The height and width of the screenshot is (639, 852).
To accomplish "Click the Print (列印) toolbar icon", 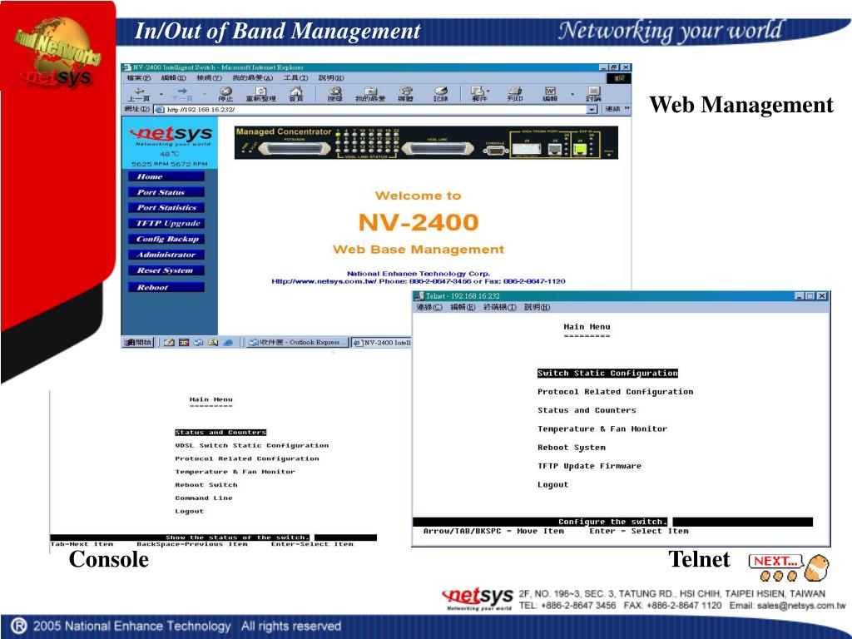I will pos(514,94).
